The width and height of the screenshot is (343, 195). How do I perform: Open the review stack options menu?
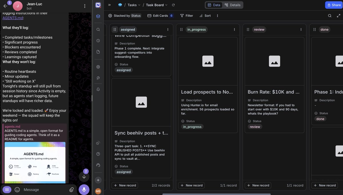pyautogui.click(x=301, y=29)
